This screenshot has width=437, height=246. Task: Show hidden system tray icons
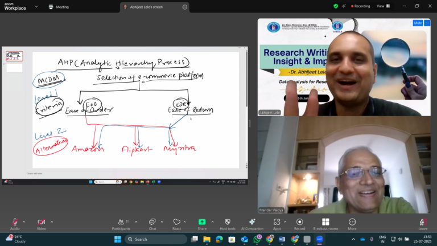coord(353,239)
